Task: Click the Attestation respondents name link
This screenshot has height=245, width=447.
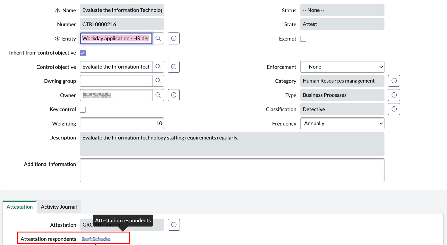Action: (x=96, y=239)
